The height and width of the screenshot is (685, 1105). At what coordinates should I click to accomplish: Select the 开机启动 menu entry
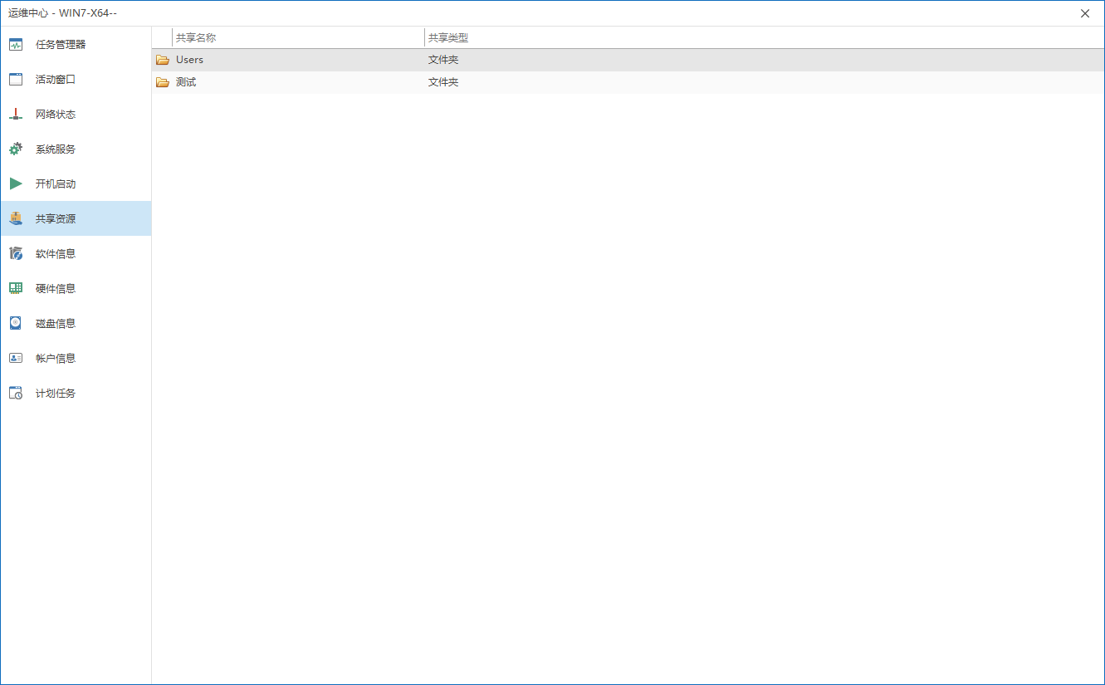coord(76,183)
